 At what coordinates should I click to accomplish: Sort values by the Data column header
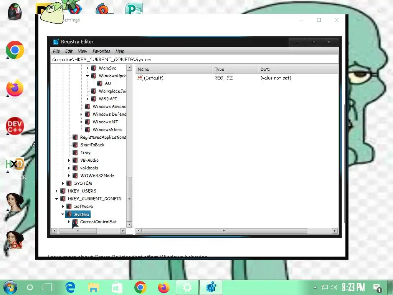(x=298, y=69)
